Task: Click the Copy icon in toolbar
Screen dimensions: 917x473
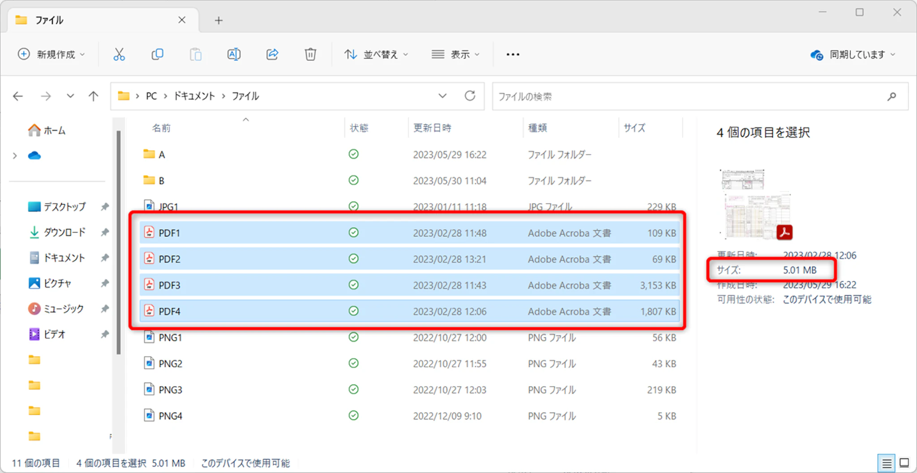Action: tap(157, 55)
